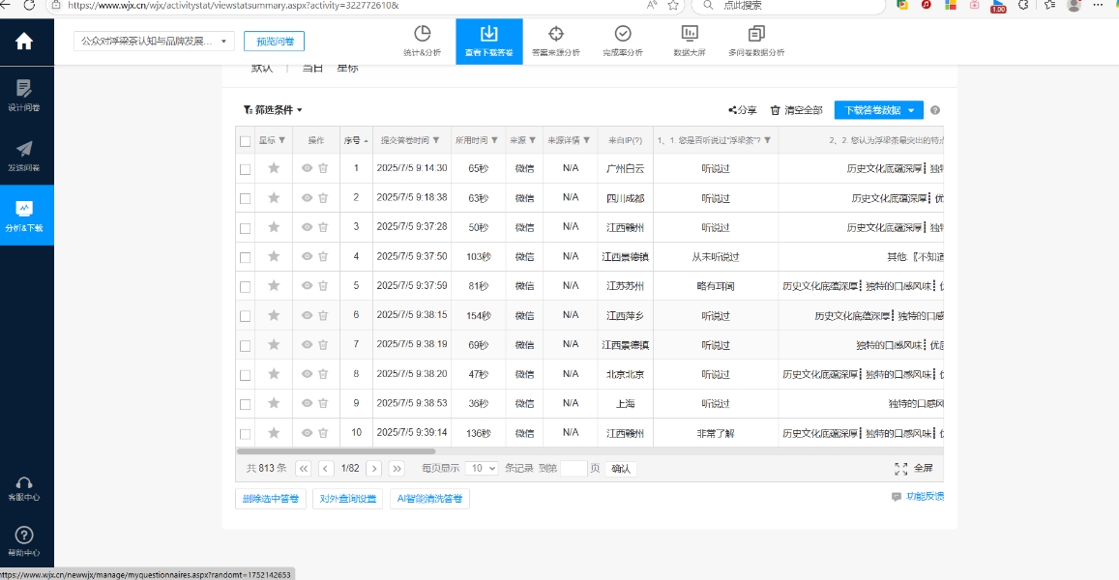Click the home icon in sidebar

tap(24, 42)
